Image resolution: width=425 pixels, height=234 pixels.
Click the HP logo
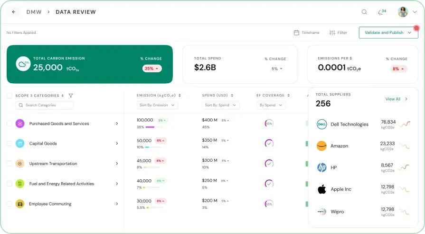pyautogui.click(x=322, y=167)
